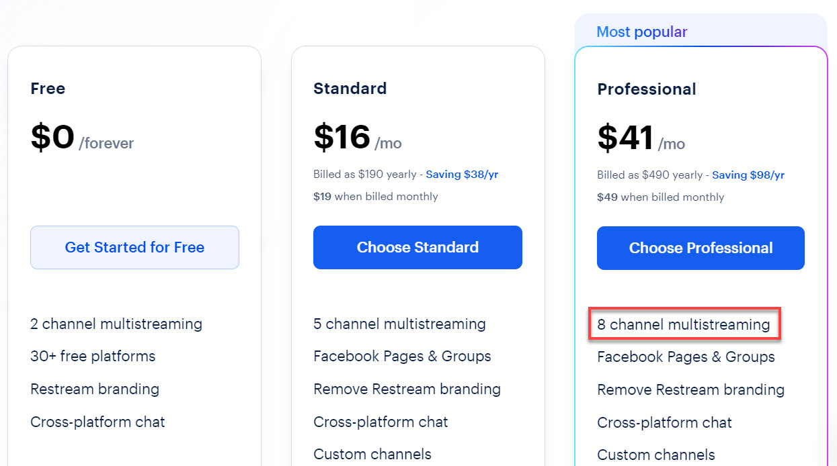This screenshot has height=466, width=837.
Task: Click Saving $98/yr text in Professional
Action: (748, 175)
